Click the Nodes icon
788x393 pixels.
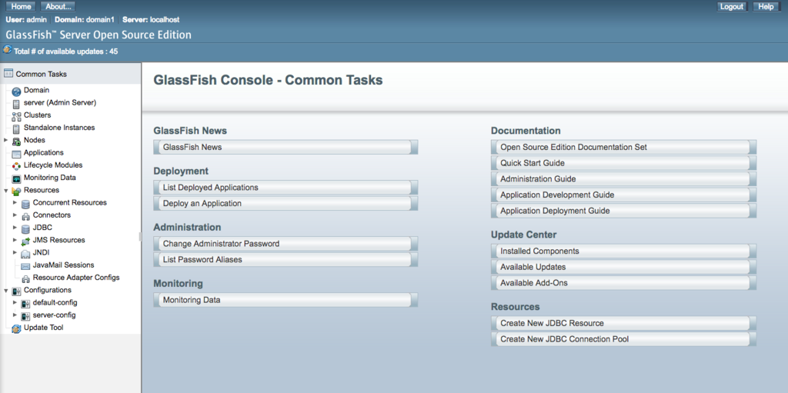[x=16, y=141]
